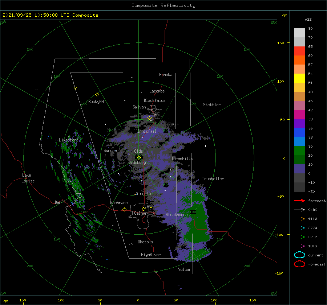Click the 'Composite_Reflectivity' title
Viewport: 327px width, 305px height.
tap(163, 5)
